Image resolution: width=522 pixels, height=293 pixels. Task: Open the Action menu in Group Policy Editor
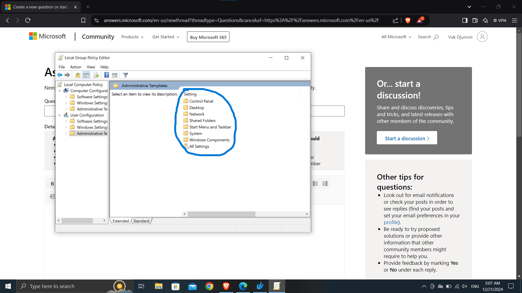coord(76,67)
